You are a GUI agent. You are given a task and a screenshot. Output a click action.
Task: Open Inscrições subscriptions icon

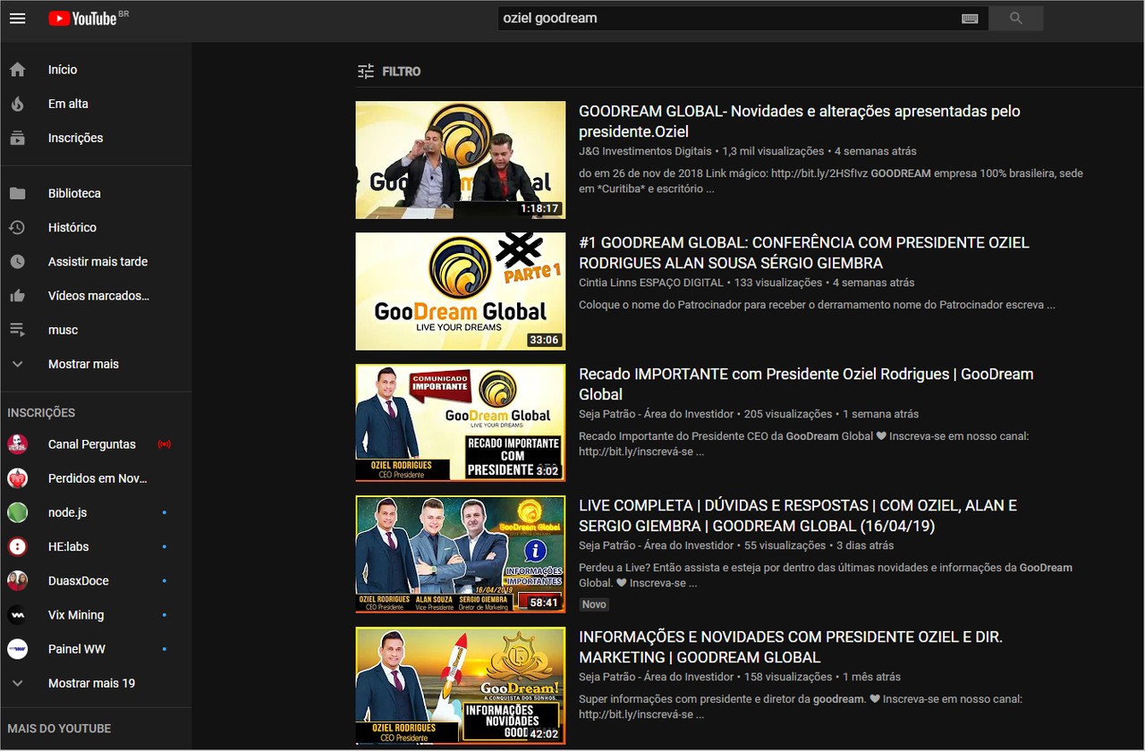pos(17,138)
